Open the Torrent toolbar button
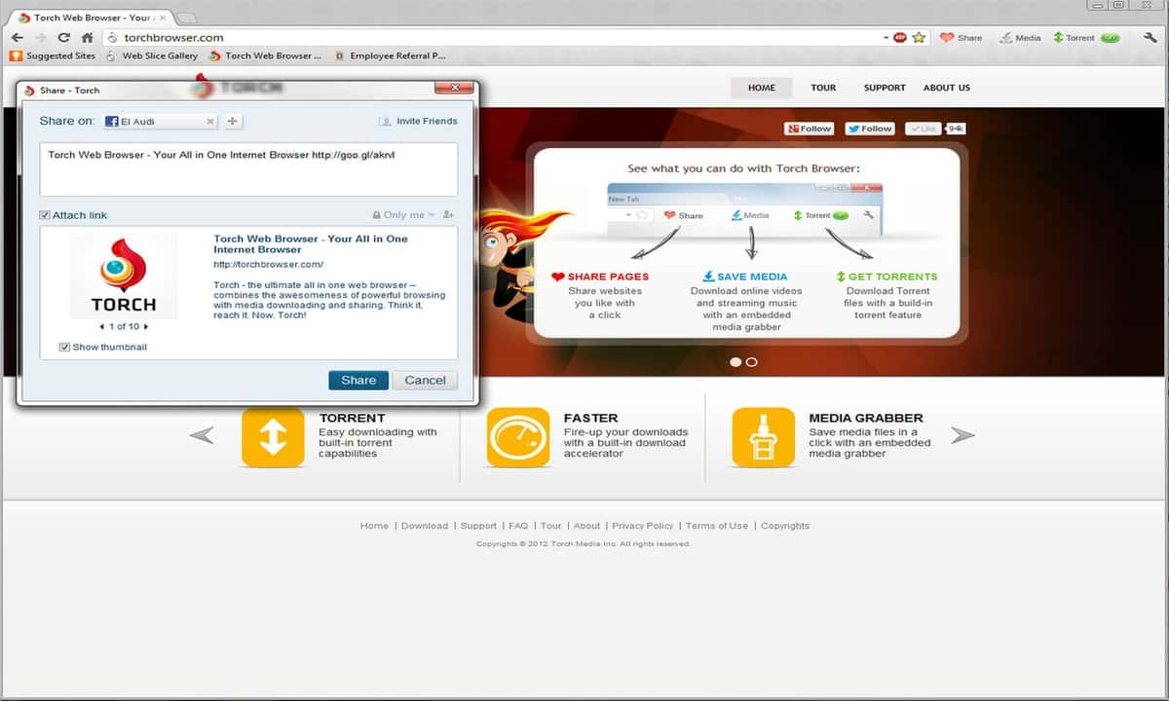 click(1073, 38)
